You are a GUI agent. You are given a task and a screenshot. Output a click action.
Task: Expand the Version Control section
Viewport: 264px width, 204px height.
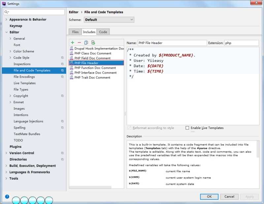(x=6, y=153)
